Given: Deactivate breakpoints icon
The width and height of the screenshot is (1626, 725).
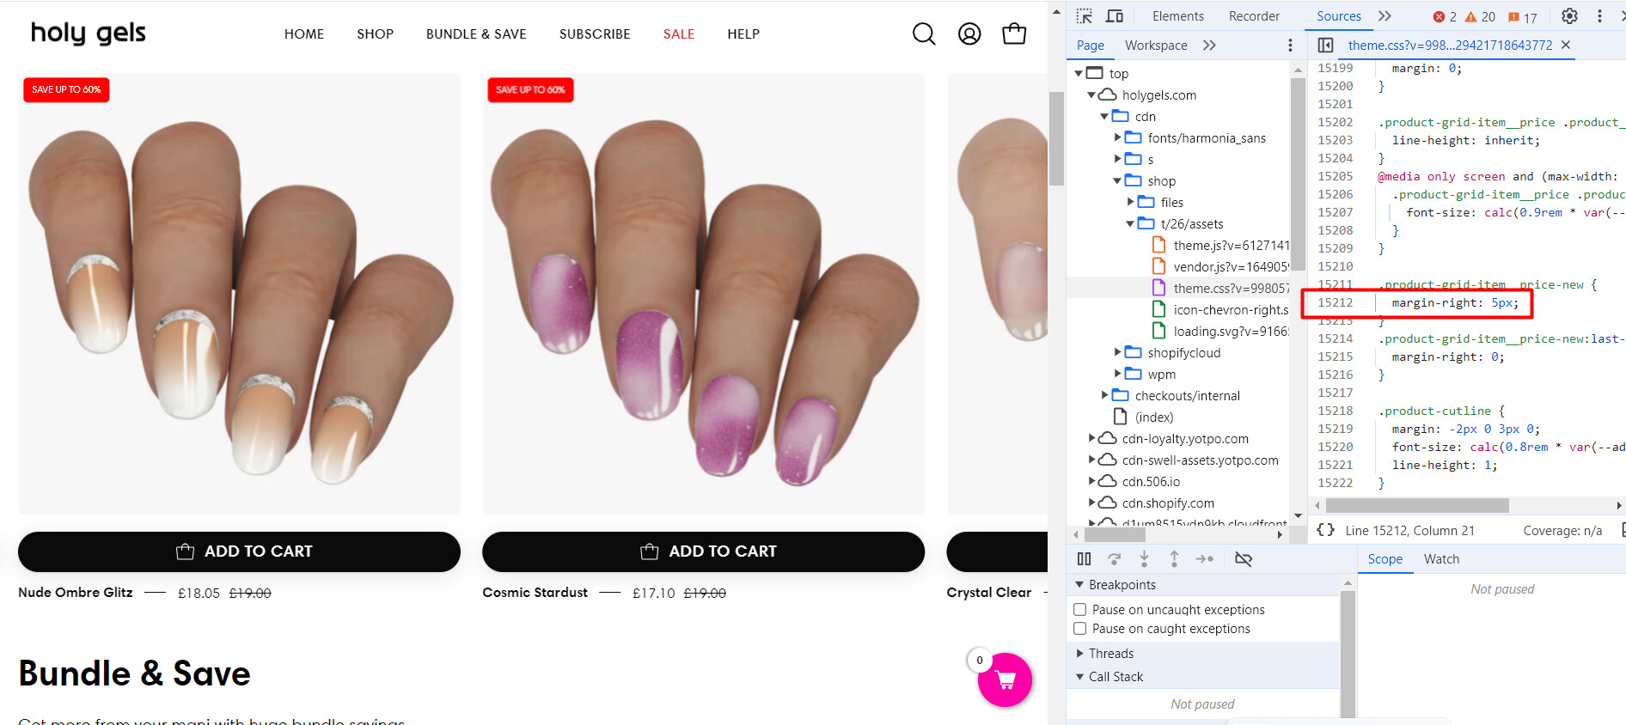Looking at the screenshot, I should pyautogui.click(x=1243, y=559).
